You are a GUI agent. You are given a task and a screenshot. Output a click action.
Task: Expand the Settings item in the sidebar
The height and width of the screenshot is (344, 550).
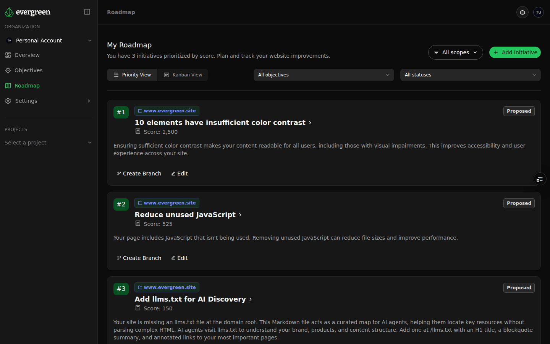tap(89, 101)
